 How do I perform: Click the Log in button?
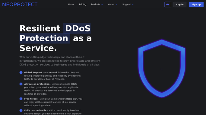pos(180,4)
